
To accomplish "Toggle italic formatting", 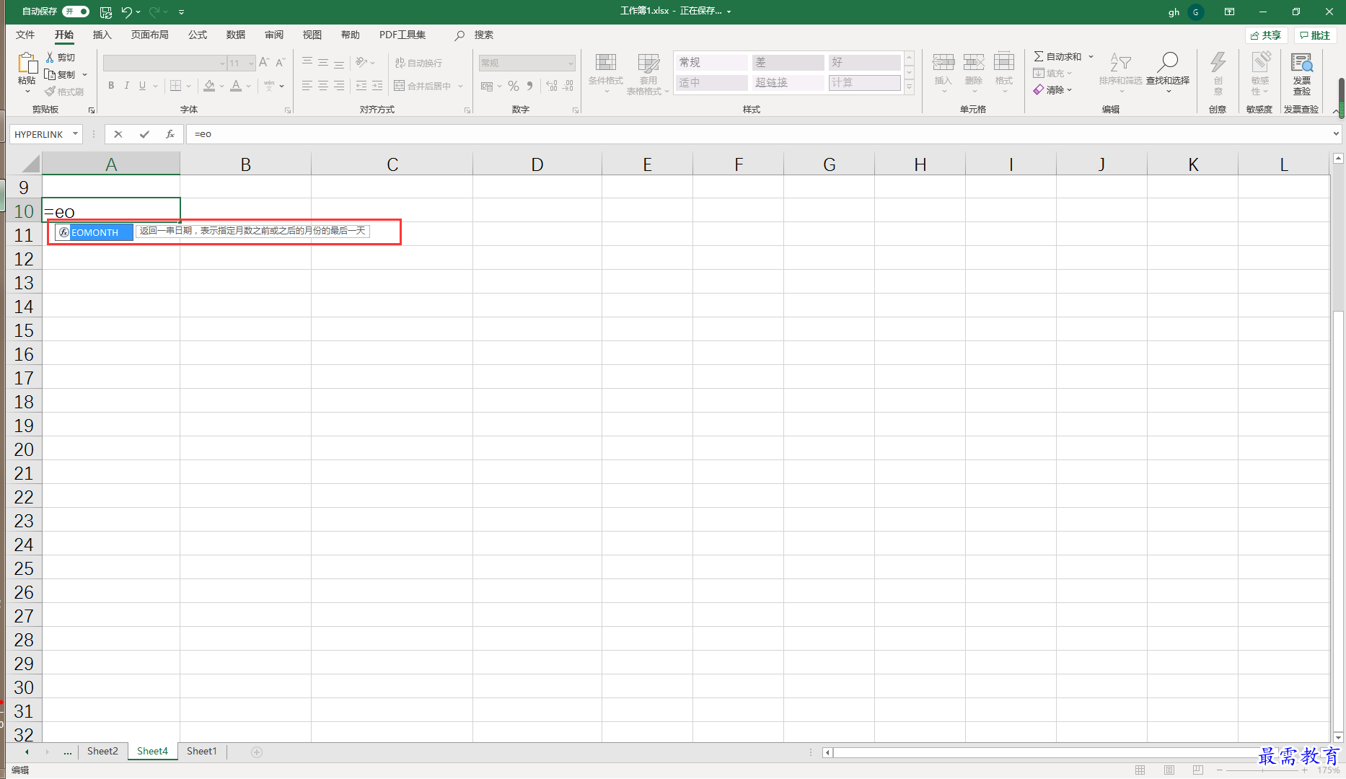I will coord(127,86).
